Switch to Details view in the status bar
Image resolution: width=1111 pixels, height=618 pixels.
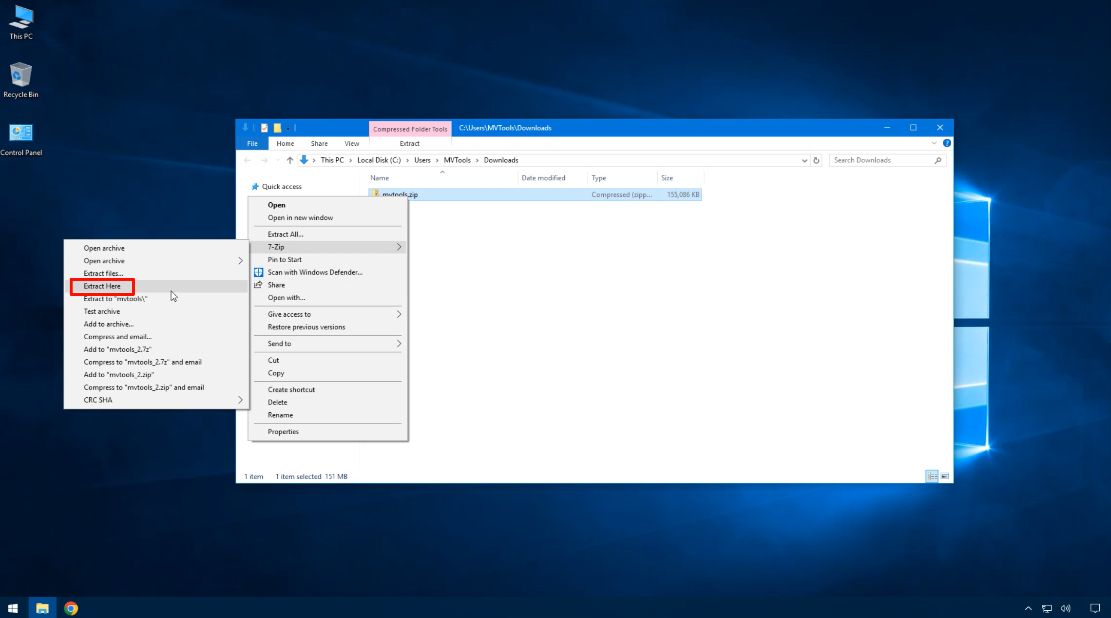point(932,476)
